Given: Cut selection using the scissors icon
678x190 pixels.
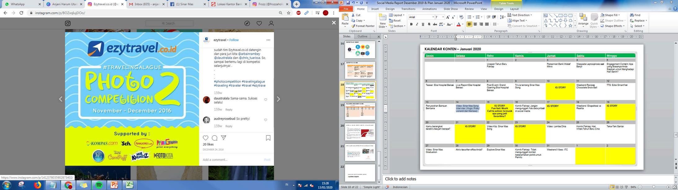Looking at the screenshot, I should coord(356,15).
